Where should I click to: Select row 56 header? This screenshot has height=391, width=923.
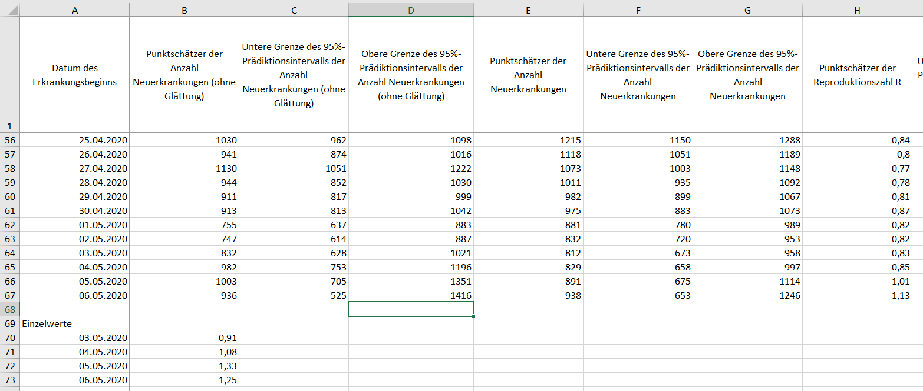tap(9, 140)
